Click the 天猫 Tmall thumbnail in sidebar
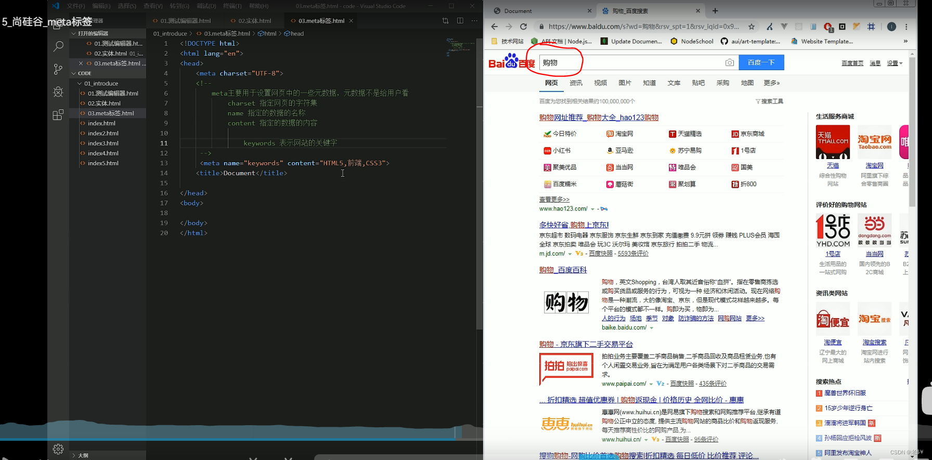This screenshot has height=460, width=932. point(833,142)
